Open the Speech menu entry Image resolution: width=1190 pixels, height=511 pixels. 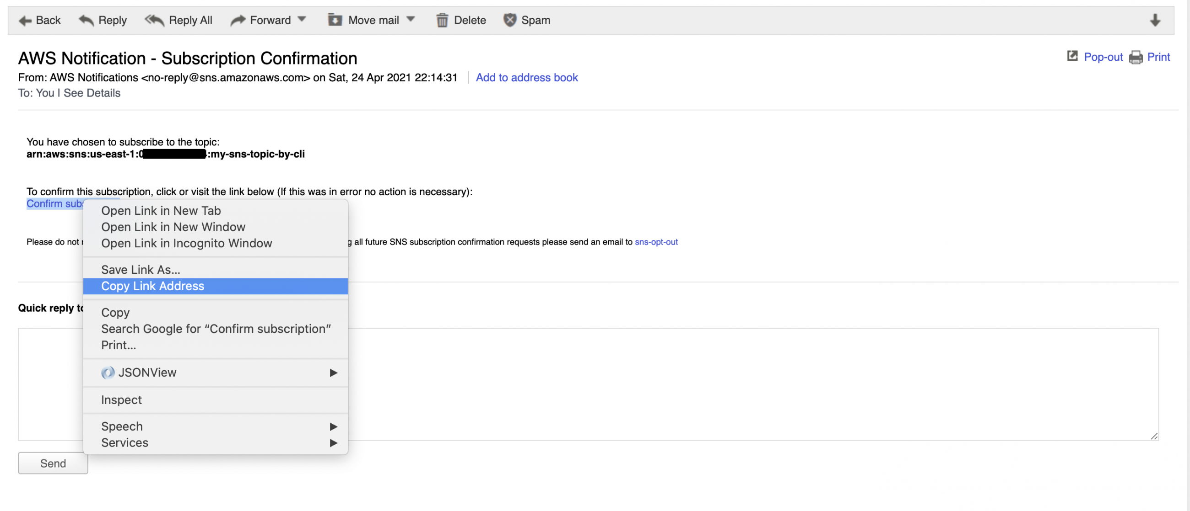[215, 426]
